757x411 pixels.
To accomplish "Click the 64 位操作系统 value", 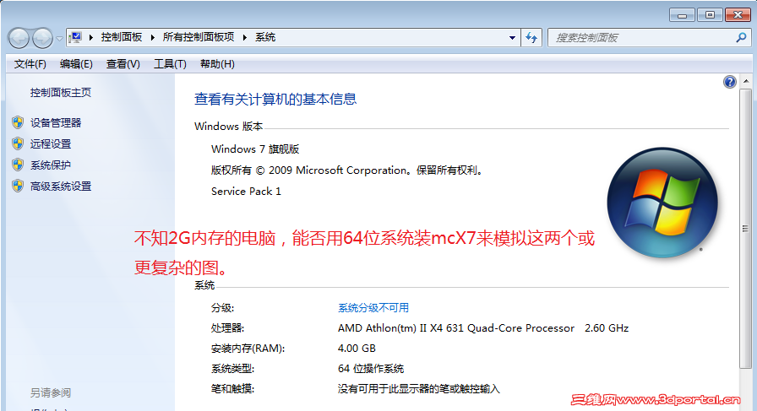I will coord(370,369).
